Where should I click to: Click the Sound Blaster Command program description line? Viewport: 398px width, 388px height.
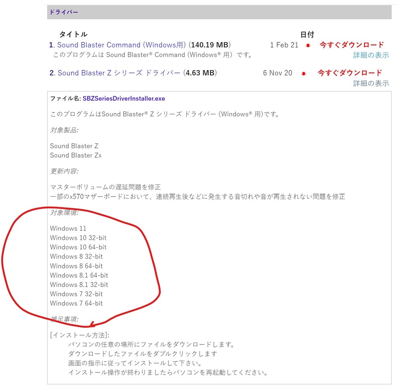pos(152,55)
